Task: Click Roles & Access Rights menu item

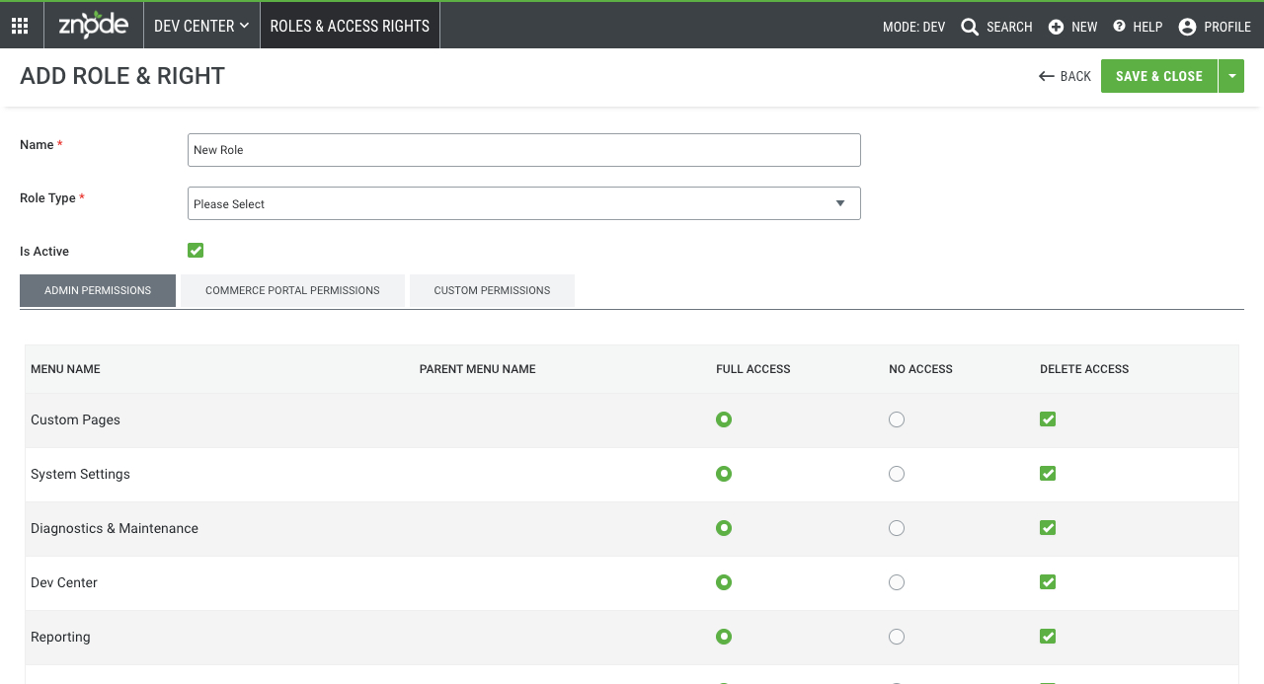Action: (350, 26)
